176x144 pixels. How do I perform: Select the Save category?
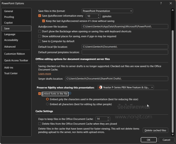coord(16,29)
